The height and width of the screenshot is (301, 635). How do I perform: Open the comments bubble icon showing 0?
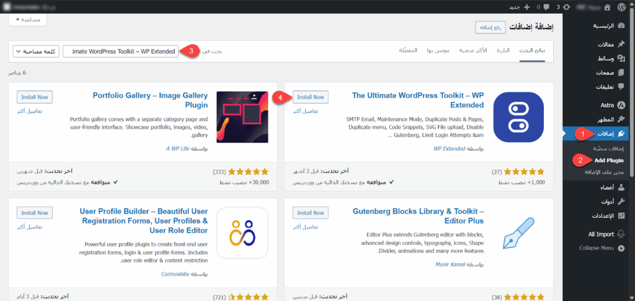pos(546,7)
